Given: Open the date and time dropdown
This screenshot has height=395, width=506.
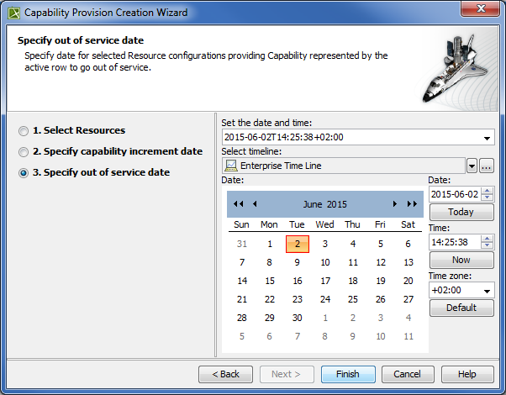Looking at the screenshot, I should 487,138.
